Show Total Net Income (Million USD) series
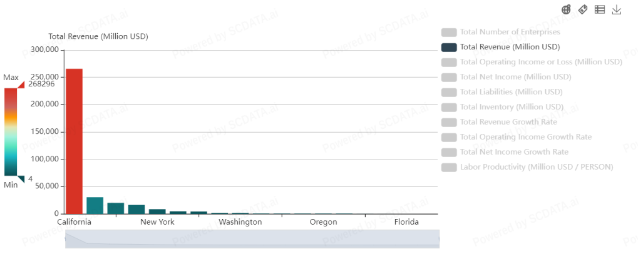 [x=449, y=77]
